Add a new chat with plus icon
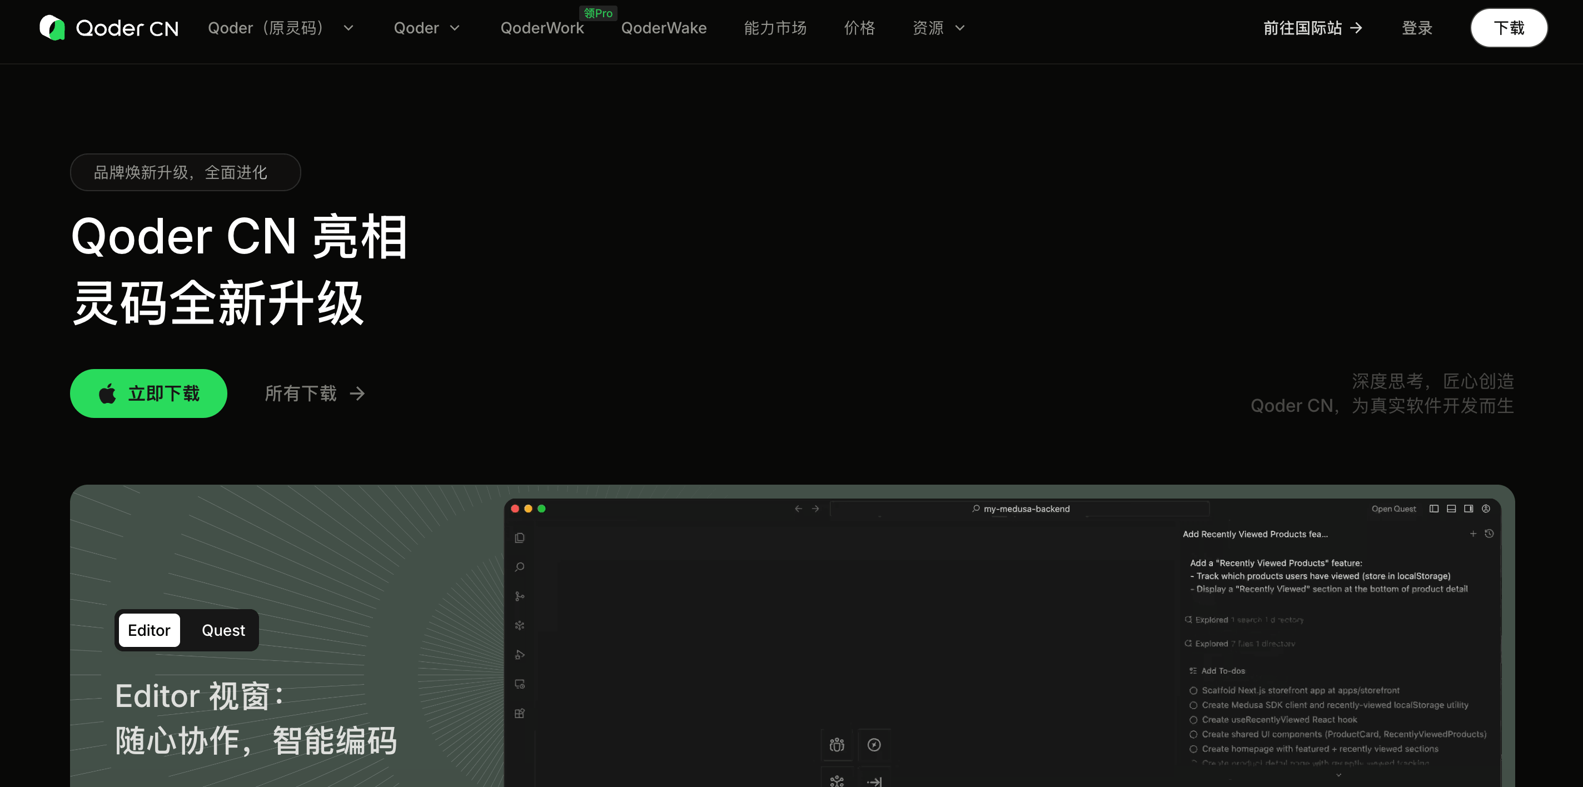This screenshot has width=1583, height=787. point(1473,533)
